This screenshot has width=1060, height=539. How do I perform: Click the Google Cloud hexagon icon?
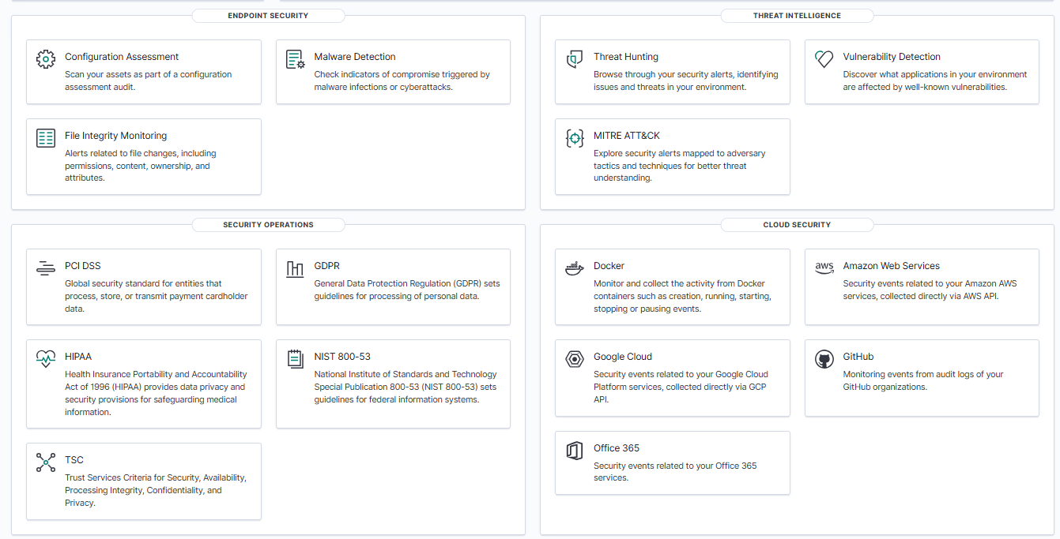[x=575, y=359]
